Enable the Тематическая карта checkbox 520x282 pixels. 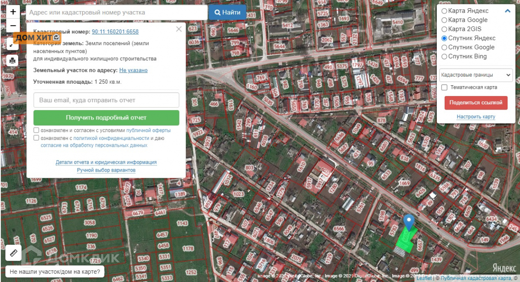coord(444,88)
